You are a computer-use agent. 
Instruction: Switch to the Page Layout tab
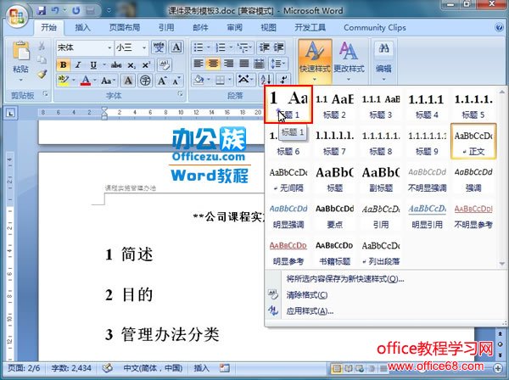tap(125, 28)
